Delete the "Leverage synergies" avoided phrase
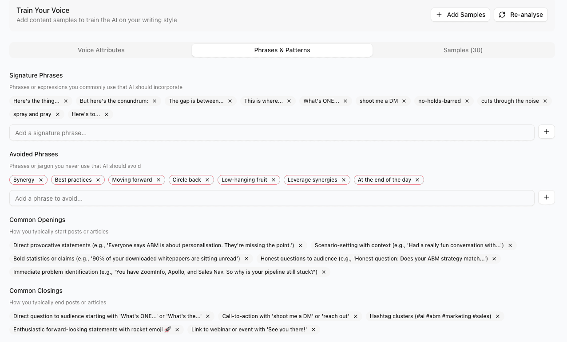Viewport: 567px width, 342px height. click(x=343, y=180)
